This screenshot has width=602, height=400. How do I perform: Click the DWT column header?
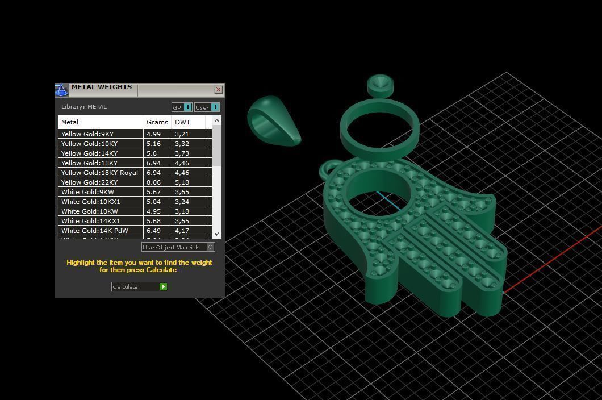pos(189,122)
